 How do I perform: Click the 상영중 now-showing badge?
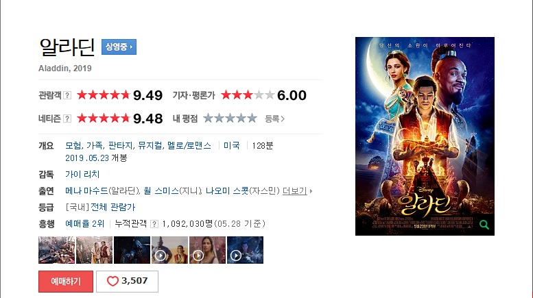(119, 47)
